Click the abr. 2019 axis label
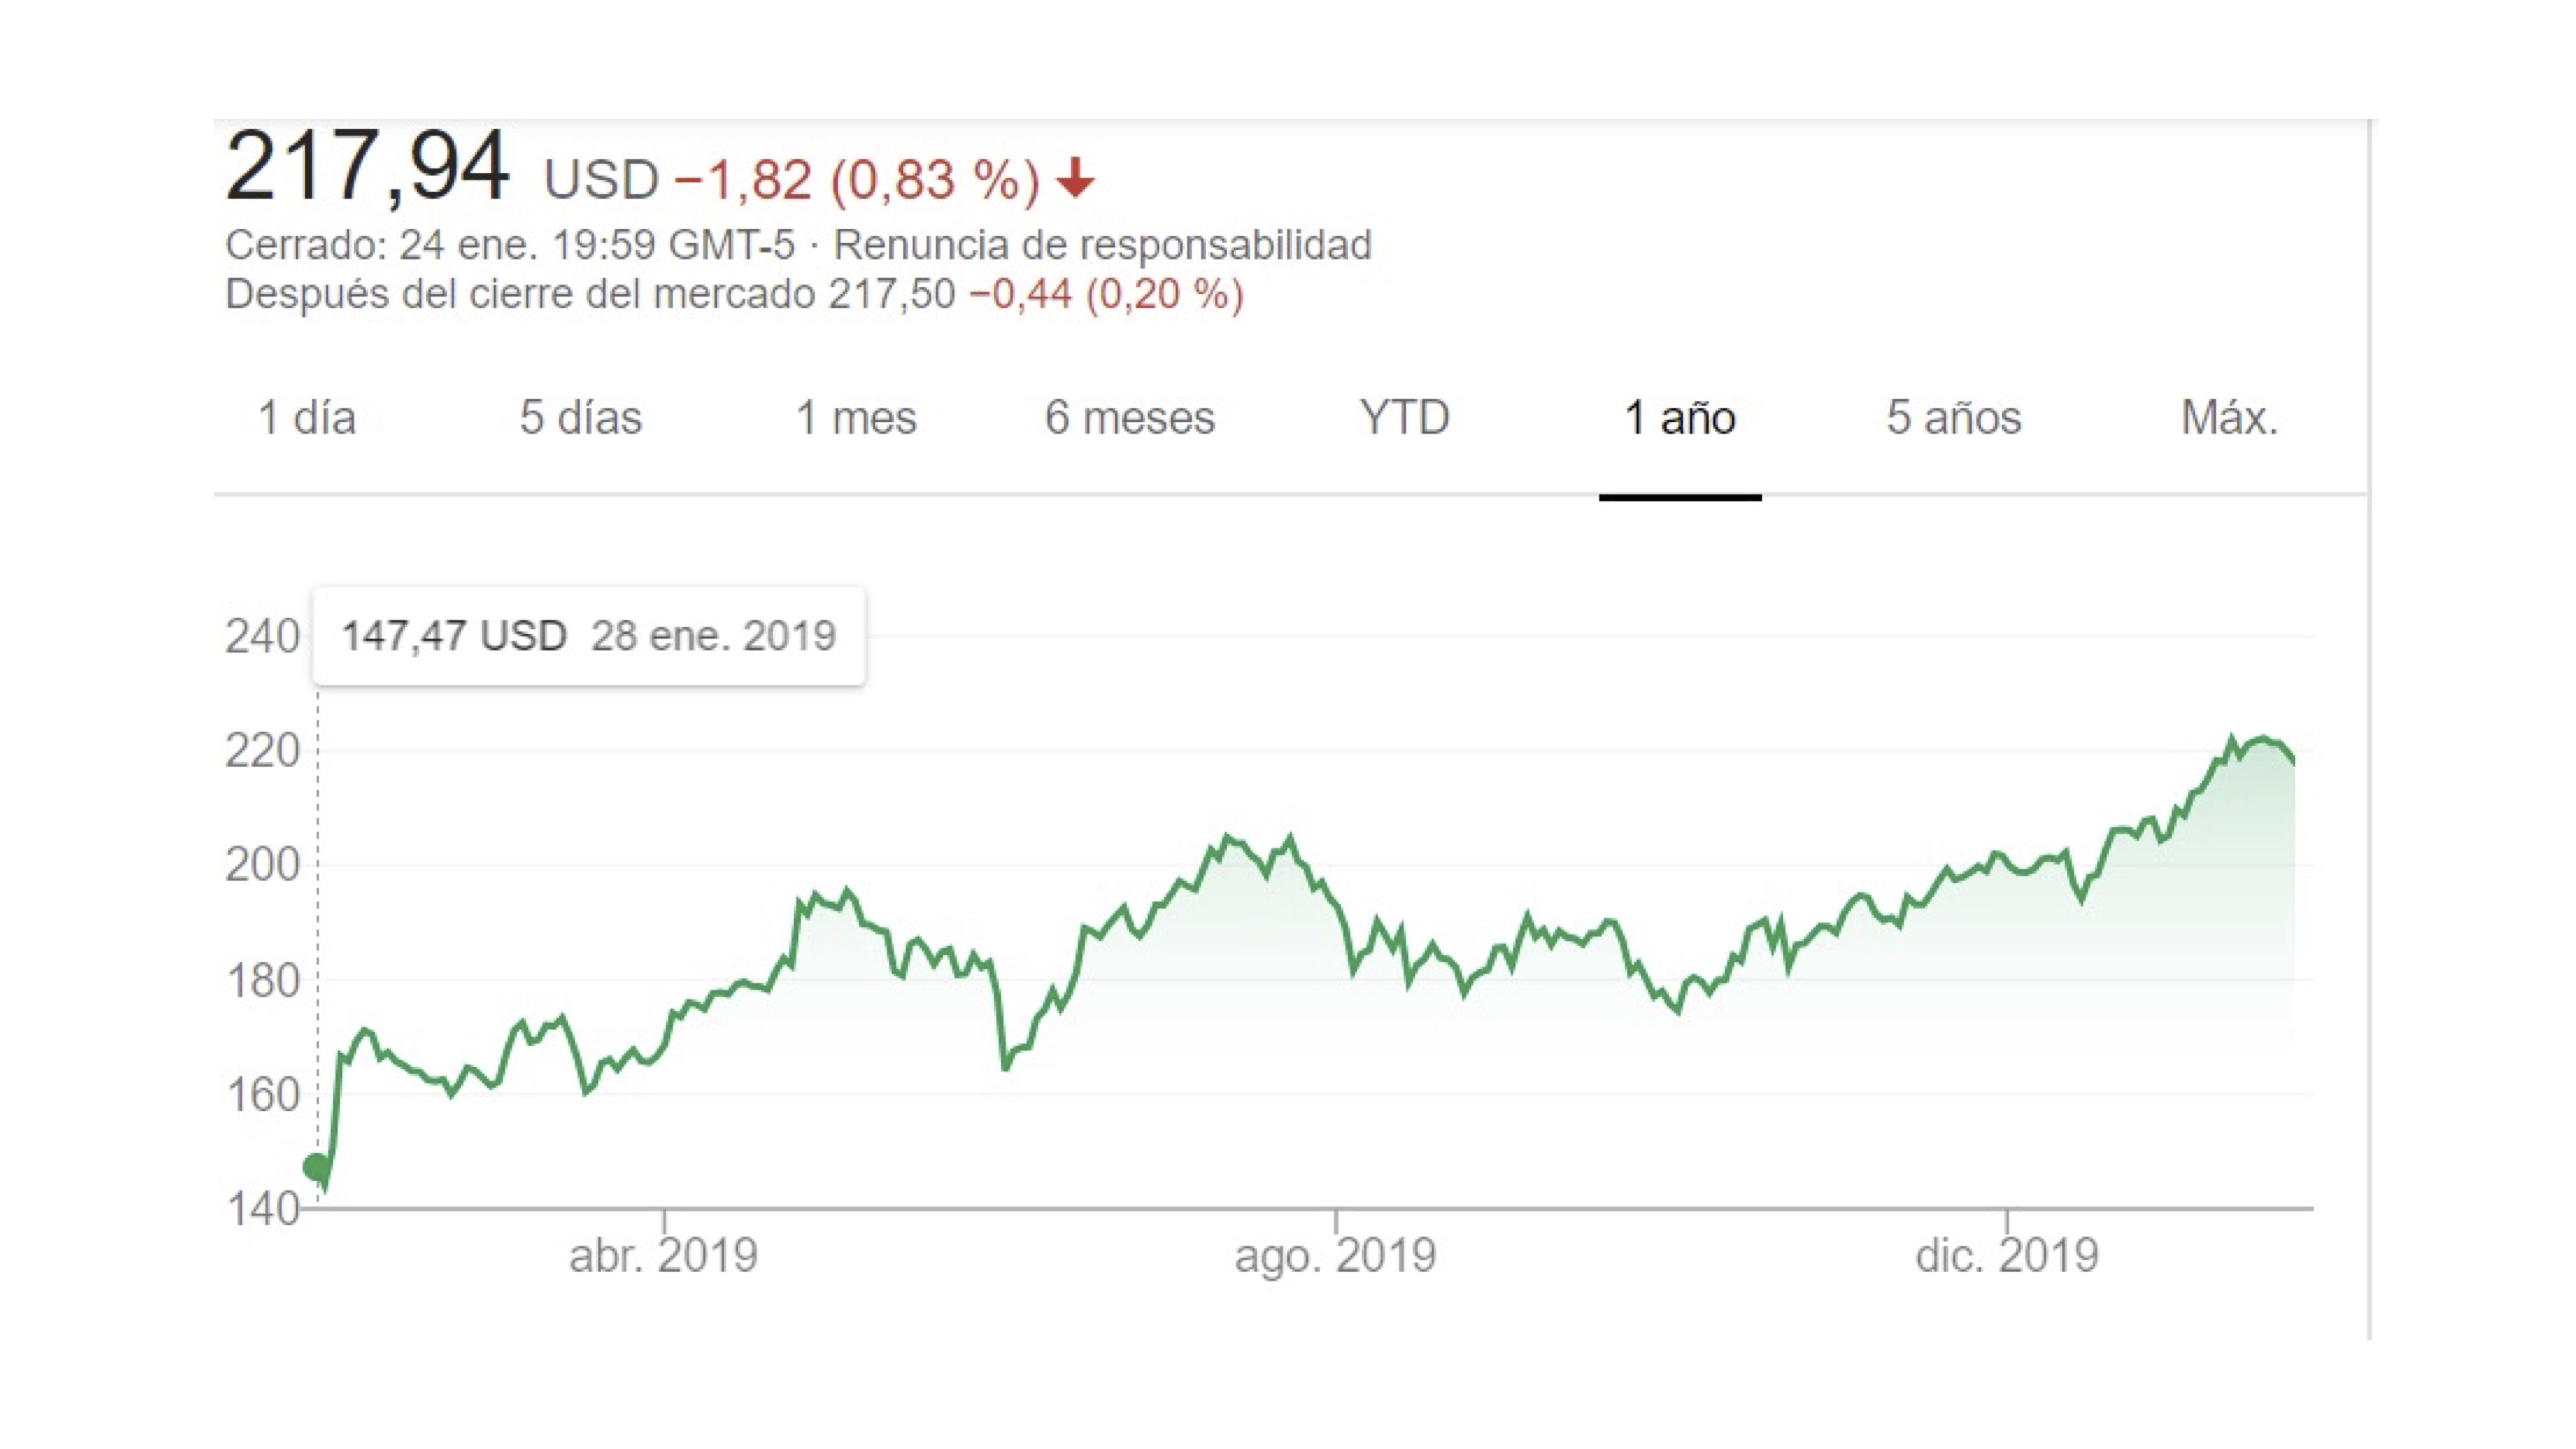The height and width of the screenshot is (1449, 2576). [x=663, y=1256]
